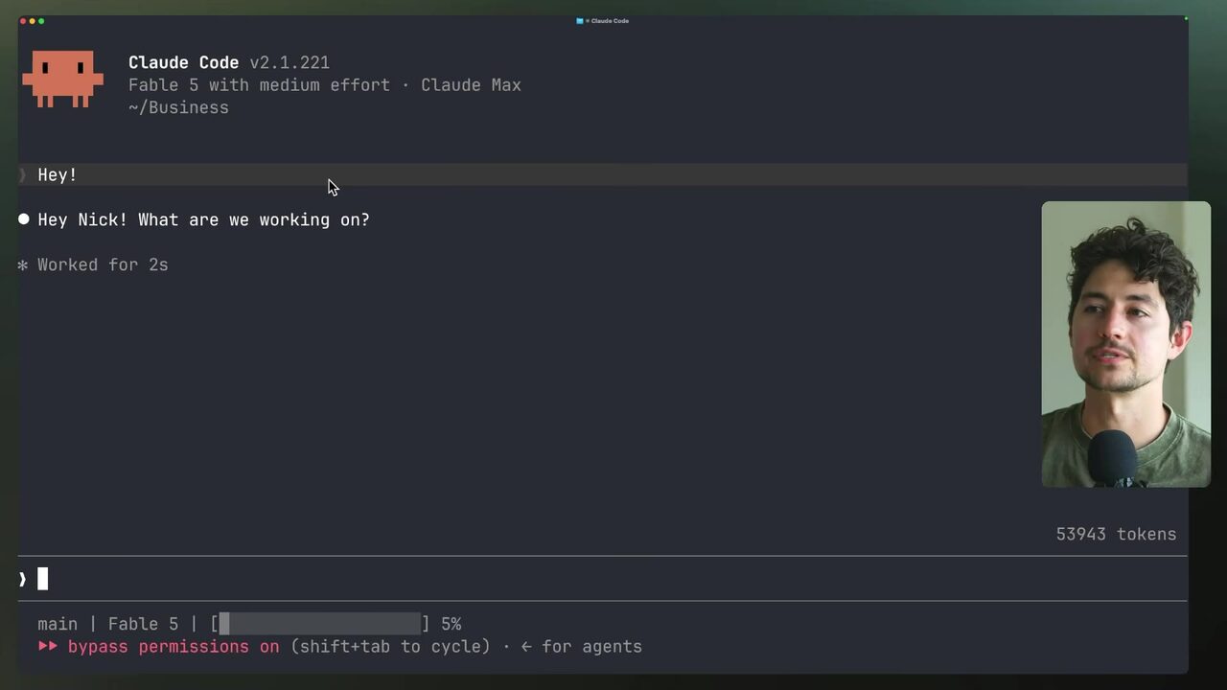
Task: Click the red close window button
Action: 23,20
